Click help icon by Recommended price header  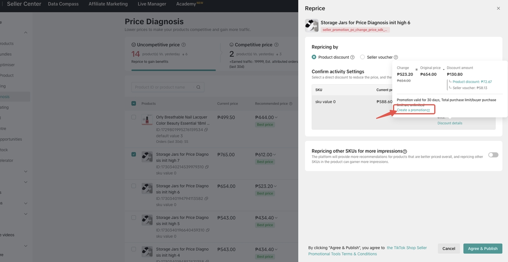291,104
